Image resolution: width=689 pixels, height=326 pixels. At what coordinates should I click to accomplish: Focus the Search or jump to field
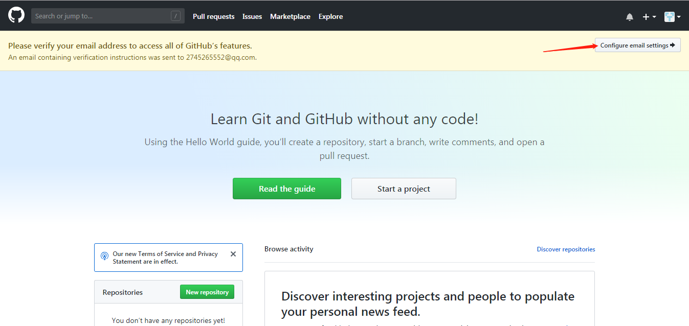tap(107, 16)
